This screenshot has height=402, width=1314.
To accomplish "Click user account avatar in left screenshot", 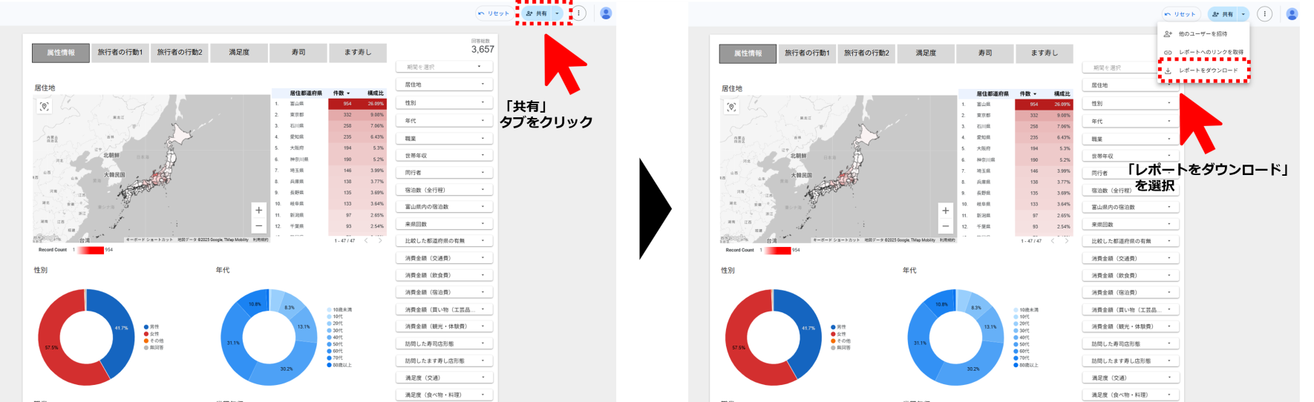I will pyautogui.click(x=606, y=13).
